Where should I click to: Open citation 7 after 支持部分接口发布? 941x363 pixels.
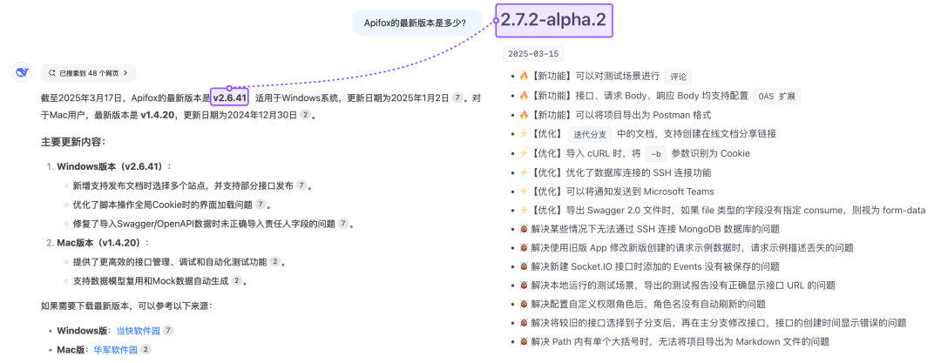(x=301, y=185)
